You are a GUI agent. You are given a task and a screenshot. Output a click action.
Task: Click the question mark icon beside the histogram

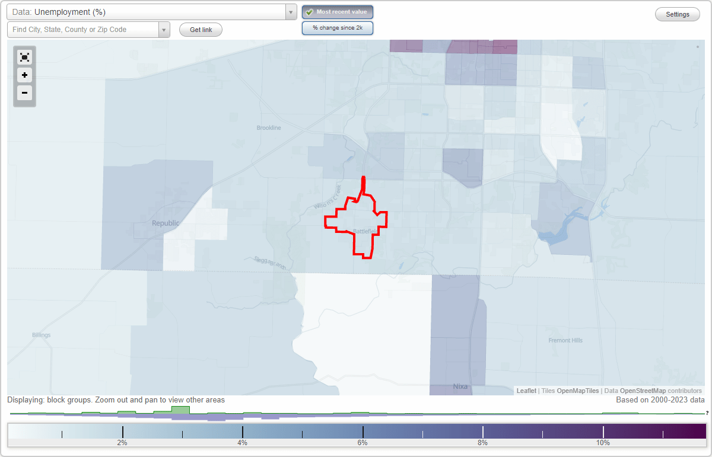[707, 414]
